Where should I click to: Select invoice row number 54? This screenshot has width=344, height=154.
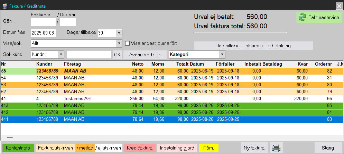(x=172, y=78)
